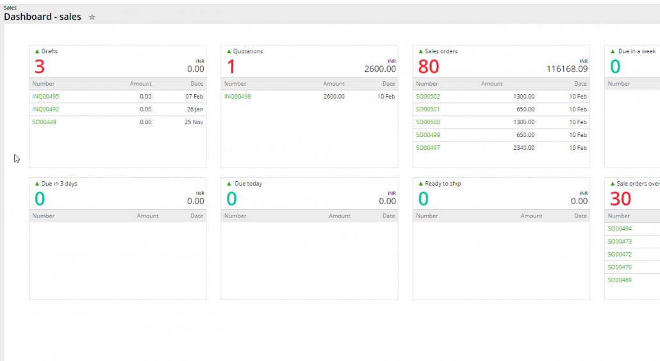The image size is (660, 361).
Task: Click the Sales breadcrumb above the title
Action: pos(10,8)
